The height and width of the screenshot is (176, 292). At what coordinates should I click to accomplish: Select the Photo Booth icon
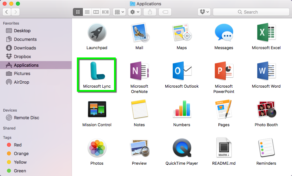tap(266, 109)
